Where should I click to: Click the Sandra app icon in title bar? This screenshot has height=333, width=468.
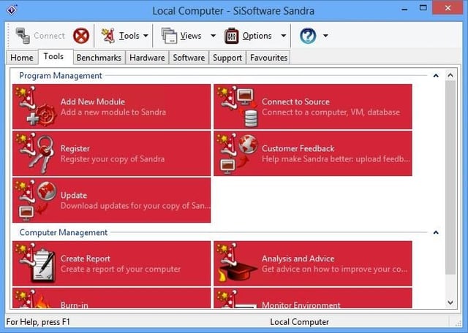(x=12, y=9)
